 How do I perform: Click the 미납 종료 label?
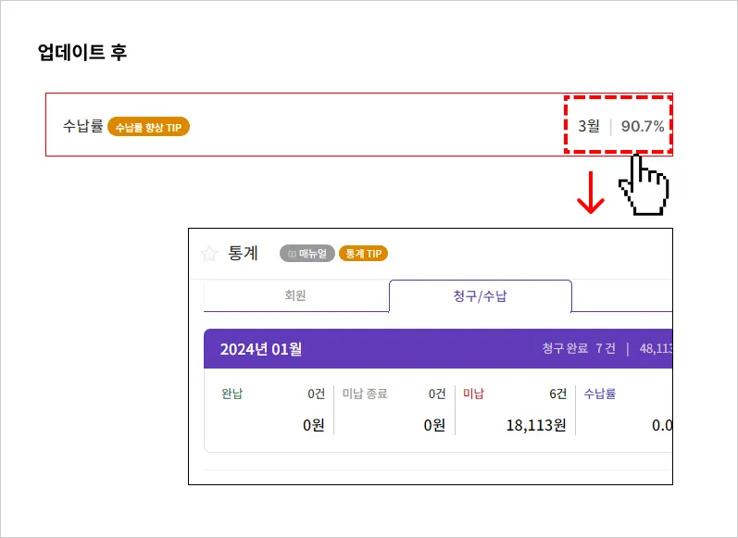pos(365,394)
